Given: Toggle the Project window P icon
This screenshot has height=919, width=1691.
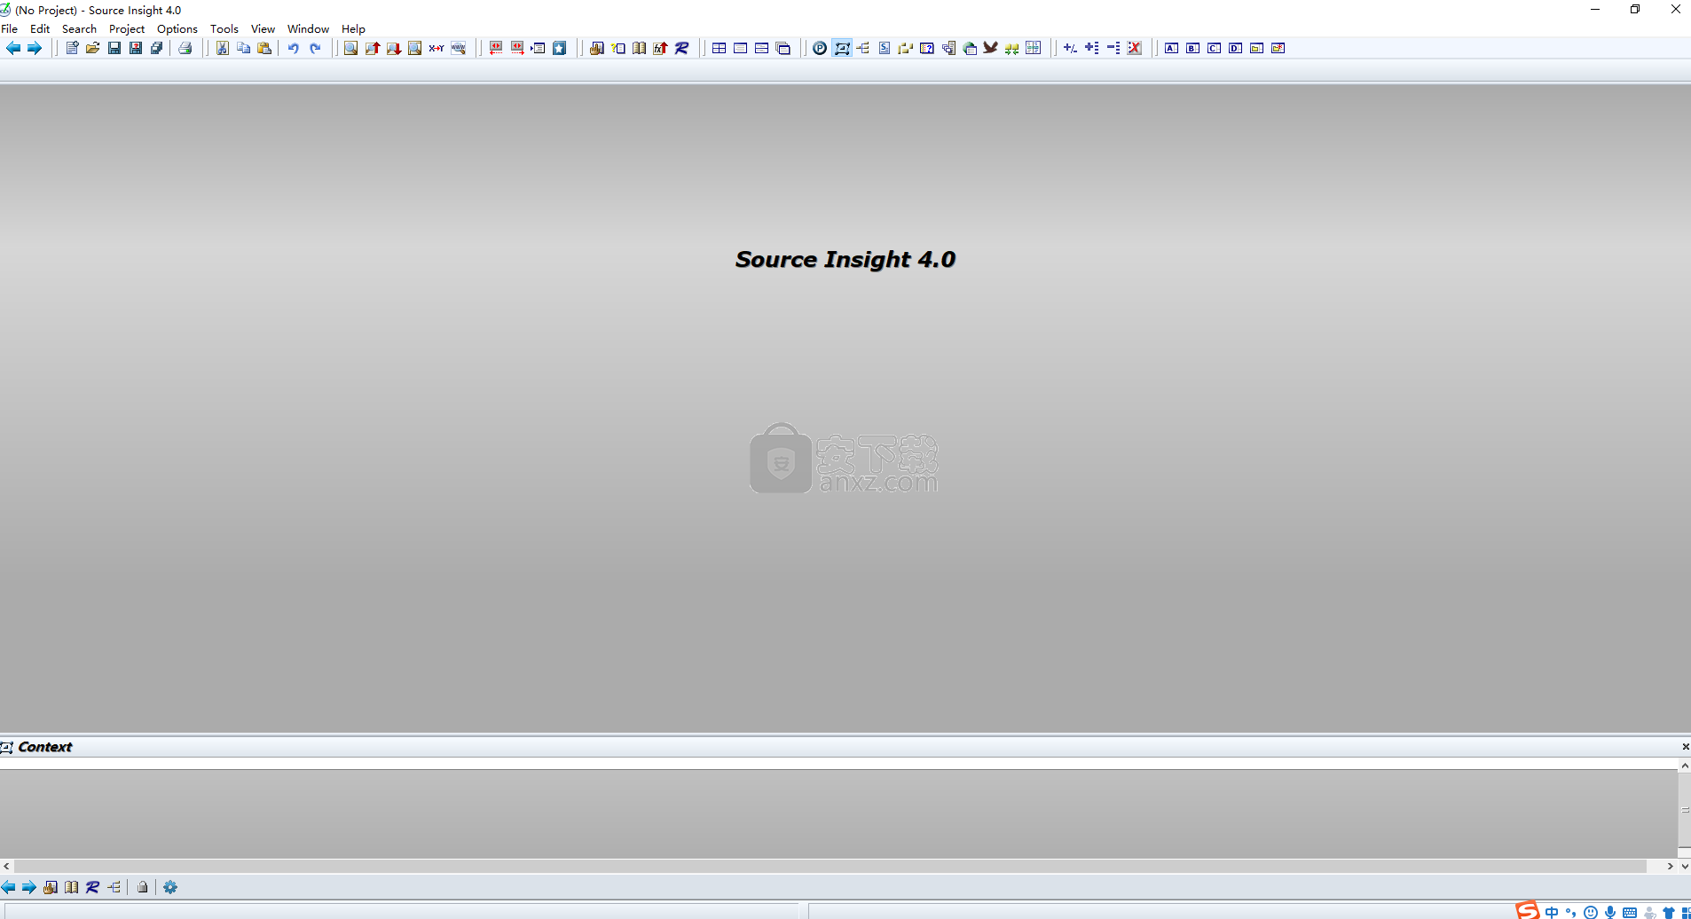Looking at the screenshot, I should point(820,48).
